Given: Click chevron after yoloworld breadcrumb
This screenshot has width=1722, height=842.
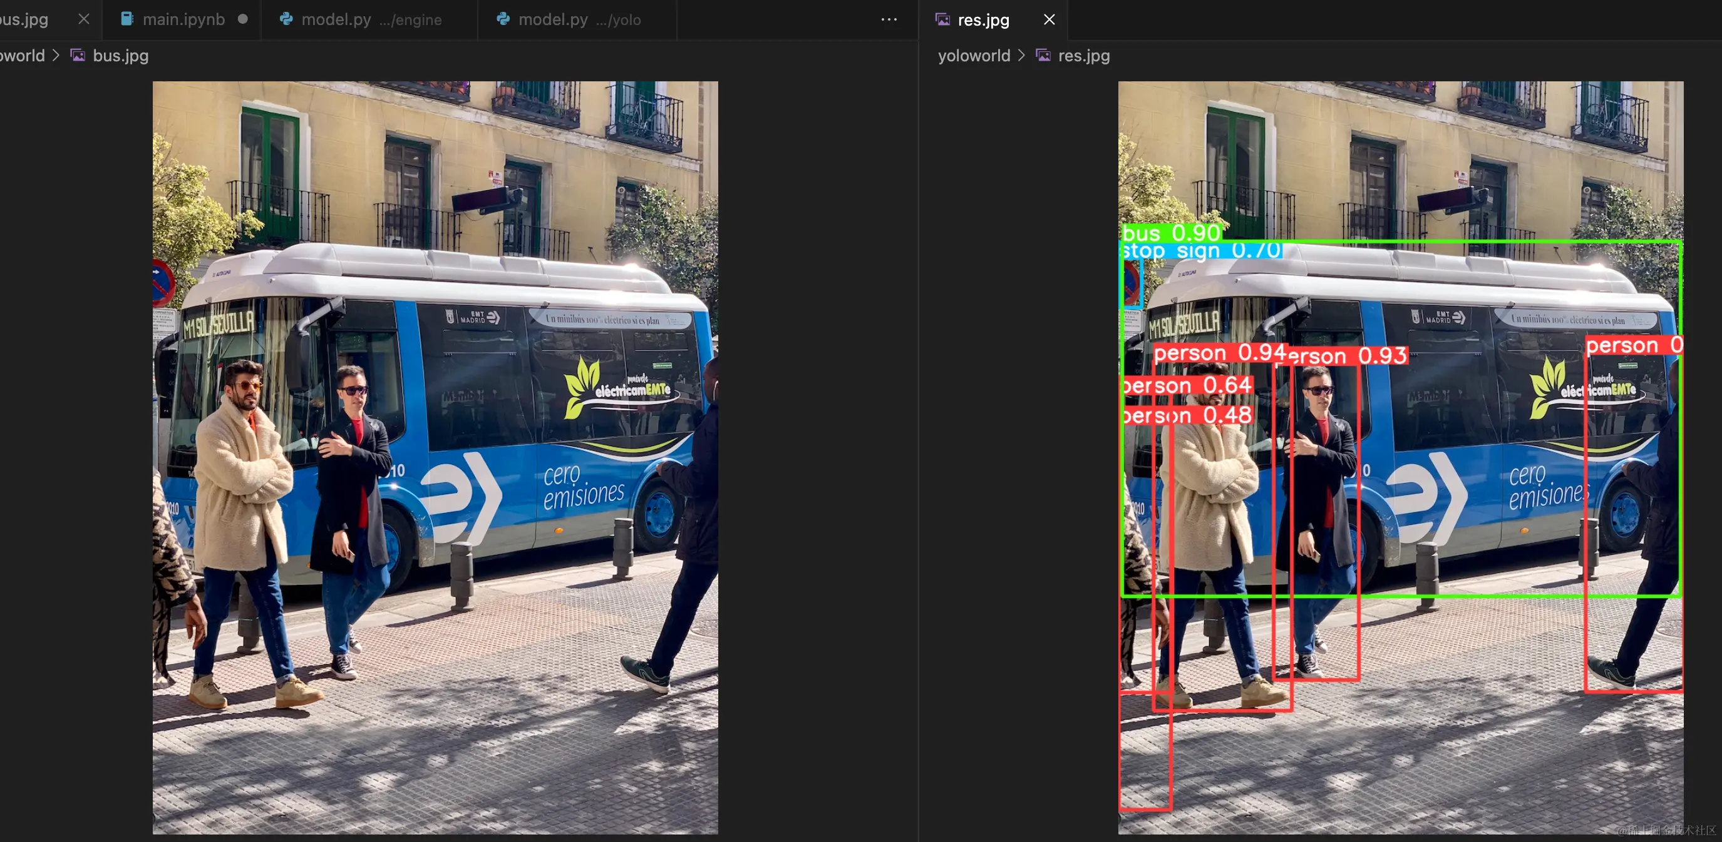Looking at the screenshot, I should click(x=1021, y=56).
